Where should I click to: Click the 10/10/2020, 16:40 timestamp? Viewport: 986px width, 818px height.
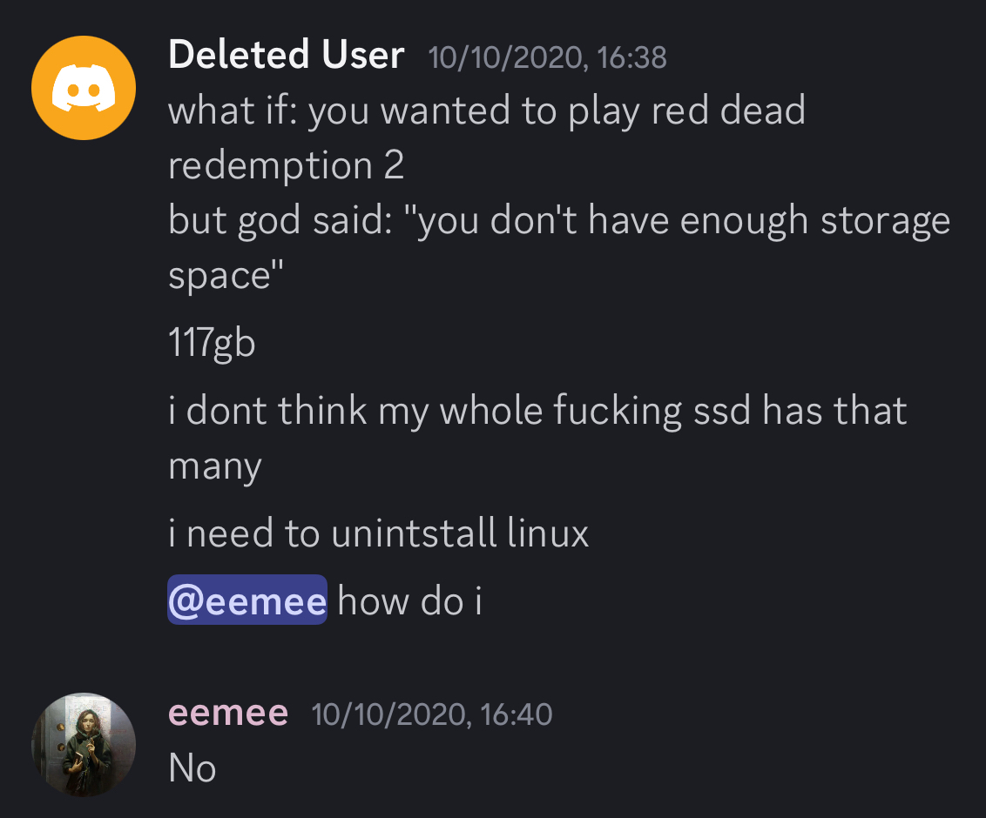[x=431, y=715]
